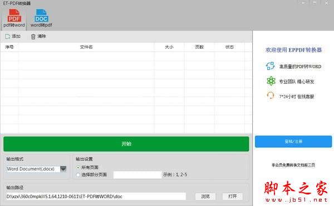This screenshot has height=206, width=334.
Task: Click the blue 登陆/注册 button
Action: pos(293,142)
